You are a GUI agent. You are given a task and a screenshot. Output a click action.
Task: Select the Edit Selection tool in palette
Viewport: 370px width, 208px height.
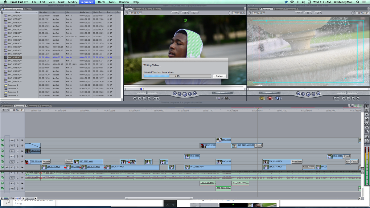pyautogui.click(x=367, y=110)
